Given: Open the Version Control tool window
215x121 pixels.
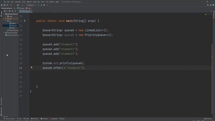Looking at the screenshot, I should (x=9, y=119).
